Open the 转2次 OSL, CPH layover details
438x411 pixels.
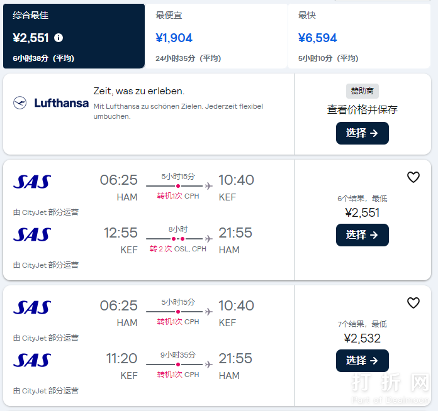(x=177, y=249)
